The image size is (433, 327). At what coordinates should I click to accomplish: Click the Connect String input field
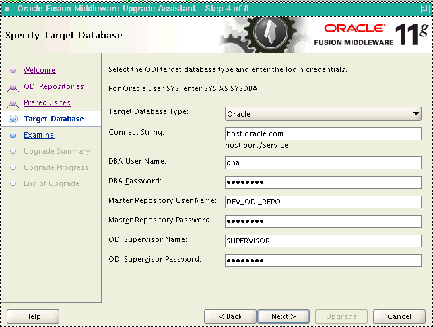(x=323, y=133)
